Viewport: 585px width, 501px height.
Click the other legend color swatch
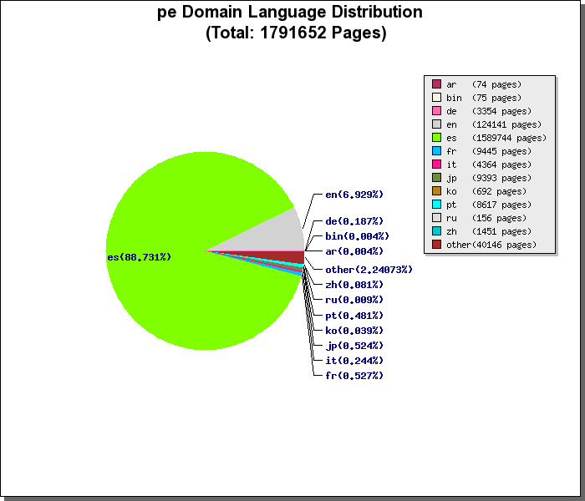[x=436, y=245]
